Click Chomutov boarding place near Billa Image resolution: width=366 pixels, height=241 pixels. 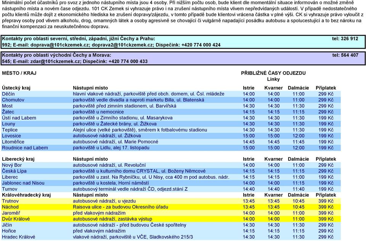tap(138, 100)
